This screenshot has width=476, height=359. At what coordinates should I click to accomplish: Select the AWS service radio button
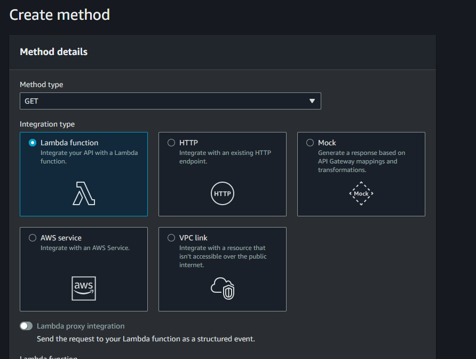coord(33,238)
